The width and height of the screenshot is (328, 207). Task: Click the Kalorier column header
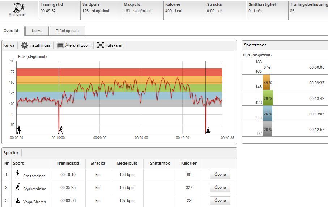point(189,163)
